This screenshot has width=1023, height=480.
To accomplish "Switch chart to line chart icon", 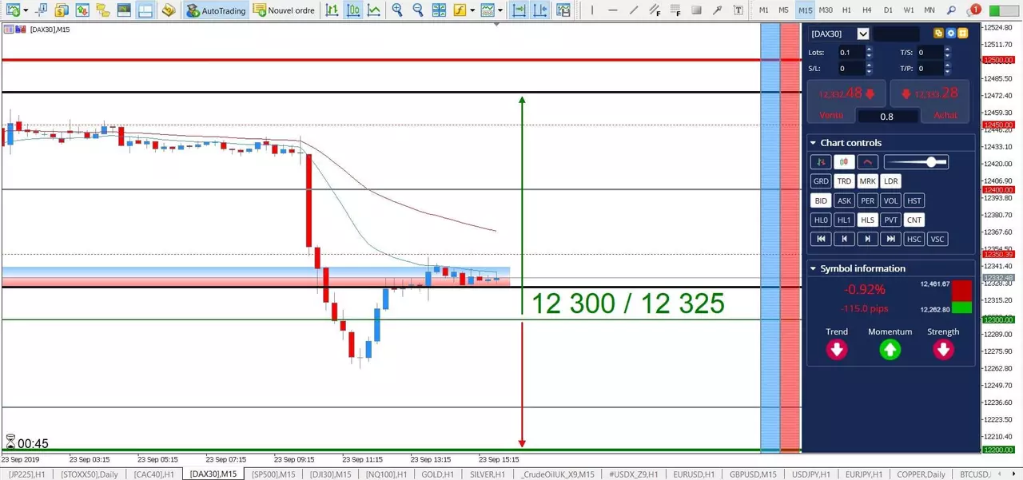I will coord(373,10).
